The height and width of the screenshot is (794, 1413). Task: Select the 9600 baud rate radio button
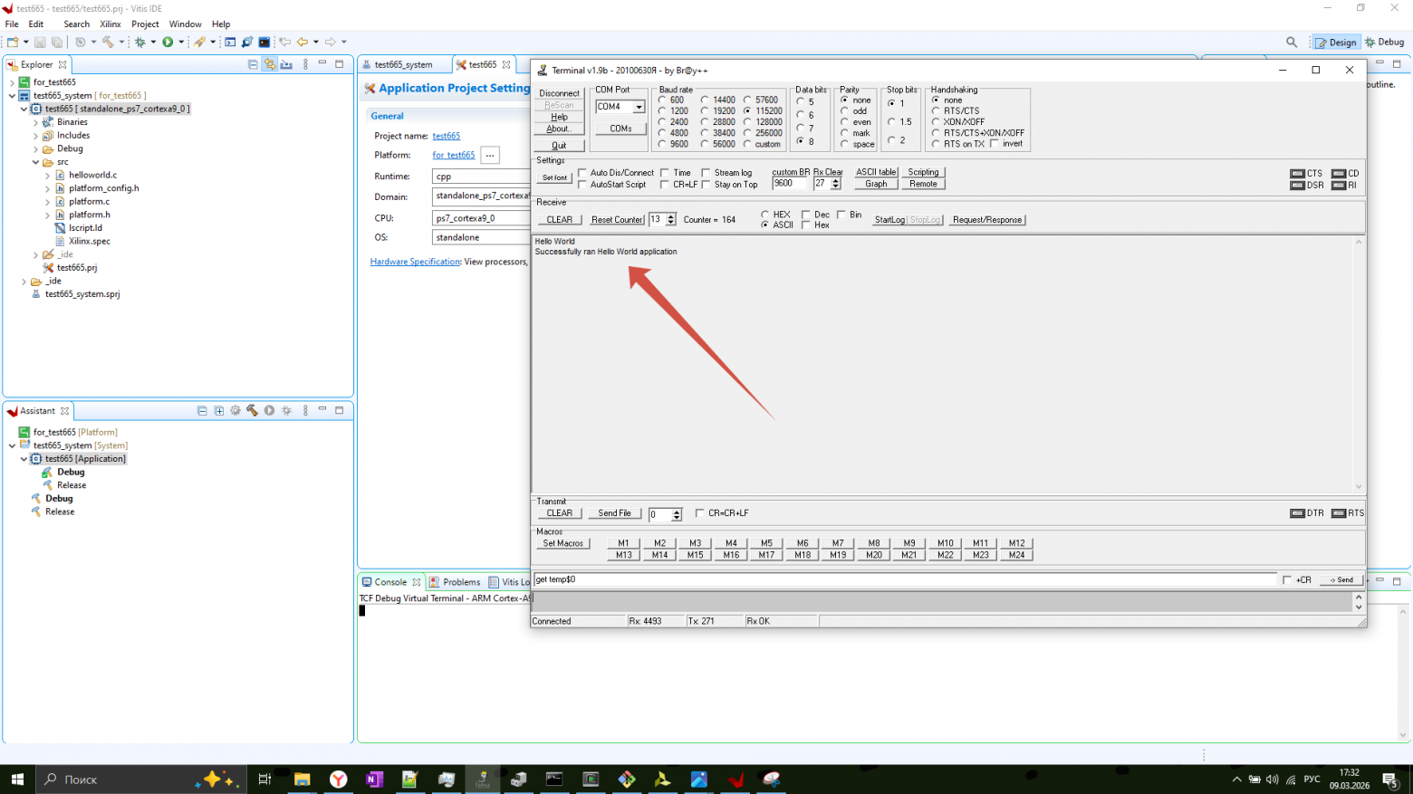coord(662,144)
